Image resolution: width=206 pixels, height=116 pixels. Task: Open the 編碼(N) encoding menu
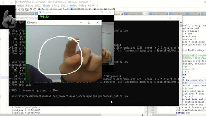pyautogui.click(x=29, y=5)
